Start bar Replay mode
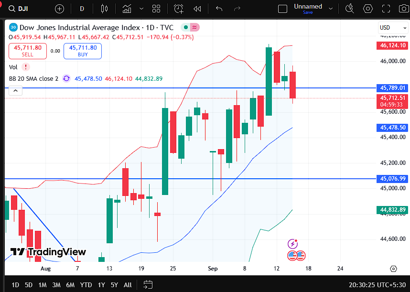 tap(197, 9)
